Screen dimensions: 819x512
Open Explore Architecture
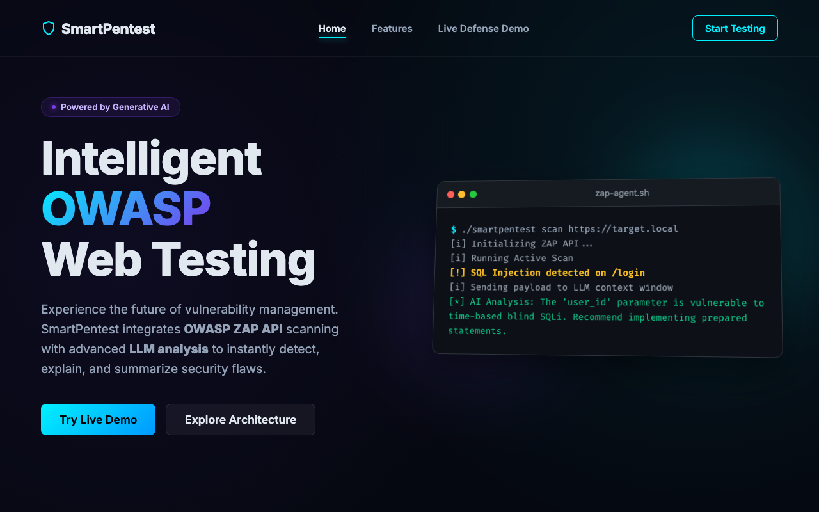point(240,419)
